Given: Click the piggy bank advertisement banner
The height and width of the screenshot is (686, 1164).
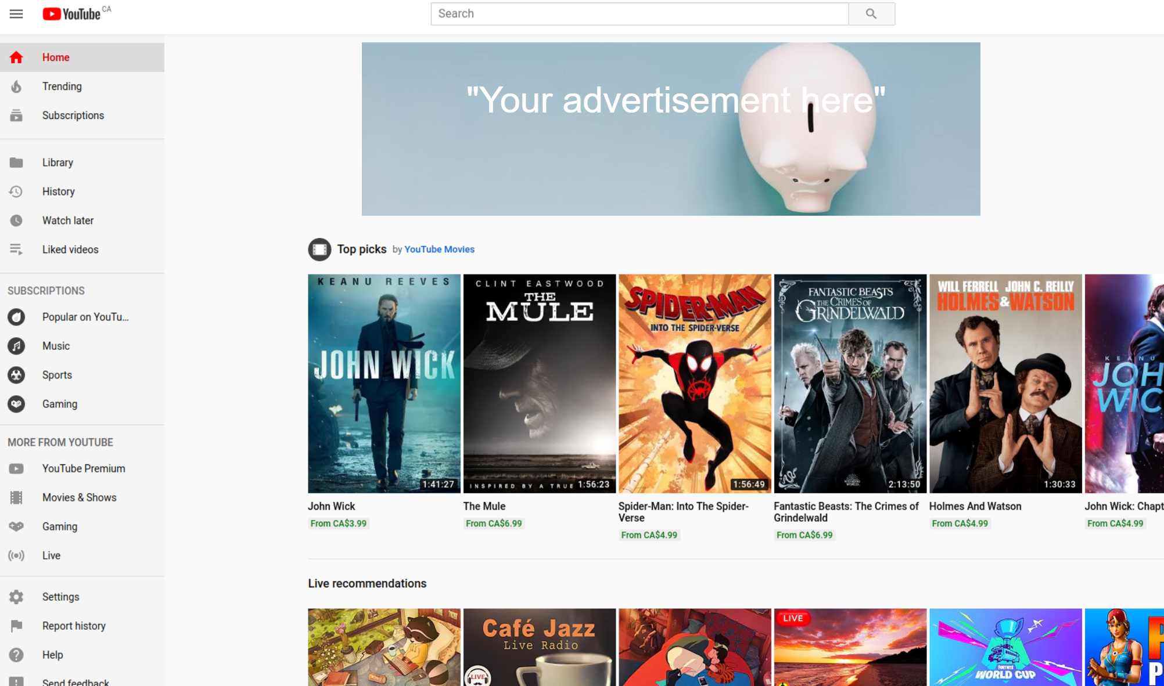Looking at the screenshot, I should point(671,129).
